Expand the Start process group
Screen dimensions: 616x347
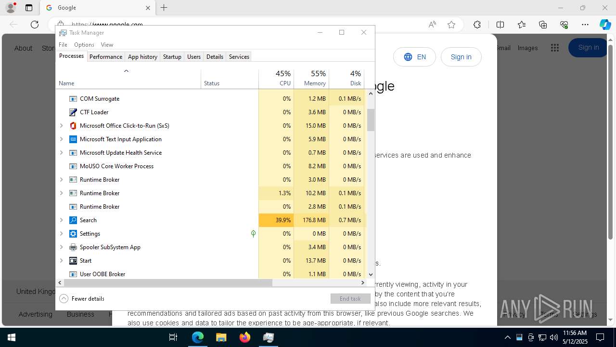61,261
